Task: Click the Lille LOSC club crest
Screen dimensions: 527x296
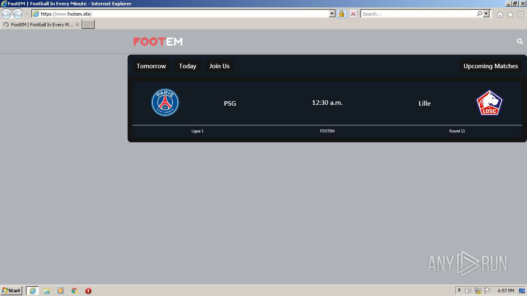Action: [x=489, y=103]
